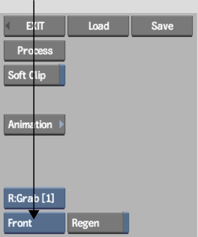Click the Animation right-pointing arrow
Viewport: 198px width, 237px height.
point(62,124)
